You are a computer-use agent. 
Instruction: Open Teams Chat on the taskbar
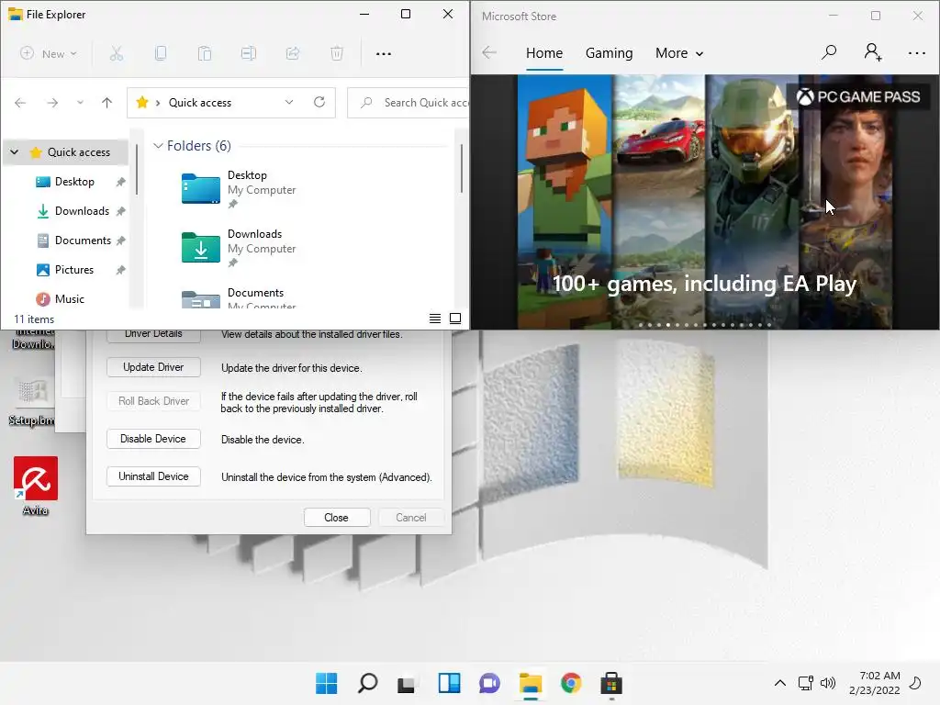tap(490, 683)
